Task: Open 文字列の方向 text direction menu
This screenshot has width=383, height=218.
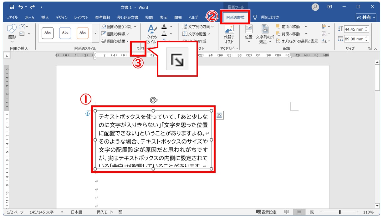Action: pyautogui.click(x=198, y=27)
